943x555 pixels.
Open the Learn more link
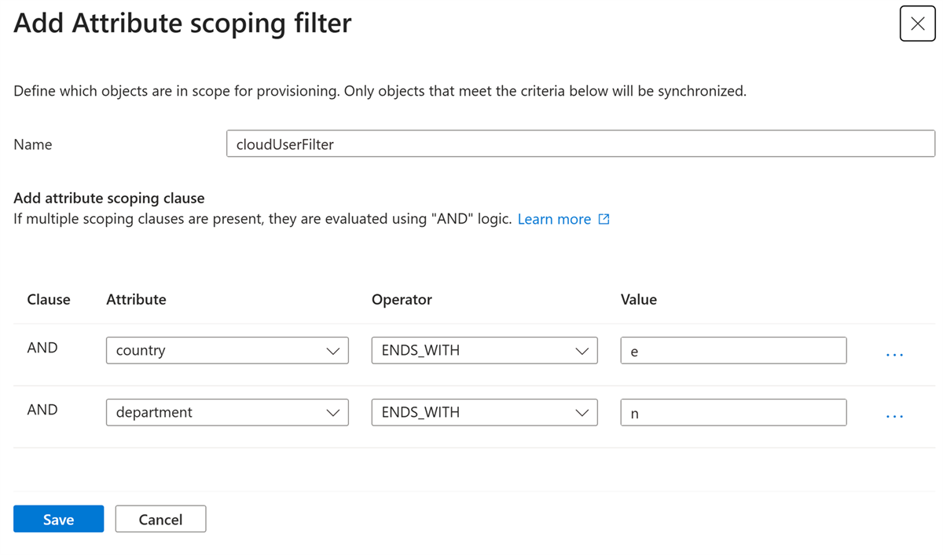click(554, 219)
